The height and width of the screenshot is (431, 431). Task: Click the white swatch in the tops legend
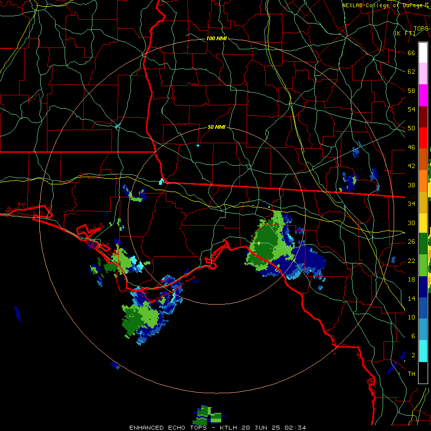click(423, 53)
